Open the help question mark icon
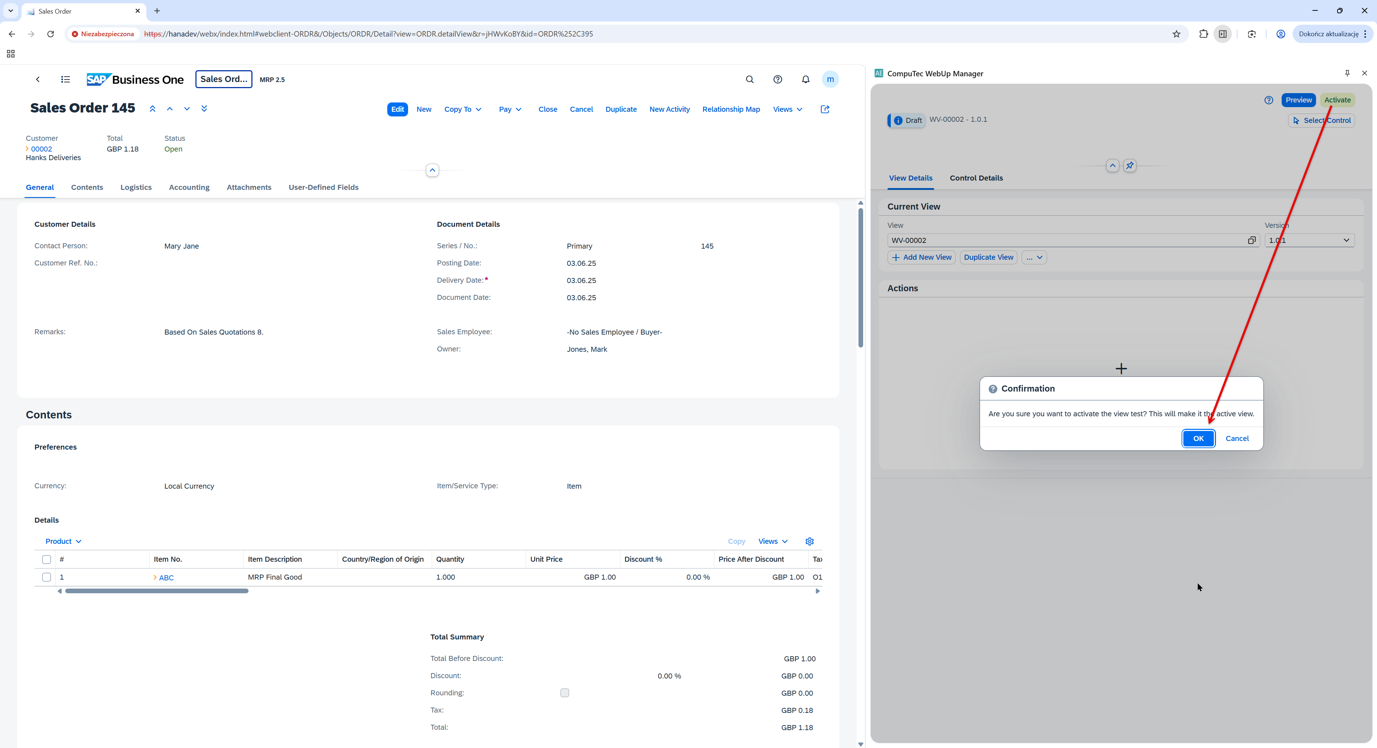The image size is (1377, 748). coord(777,80)
